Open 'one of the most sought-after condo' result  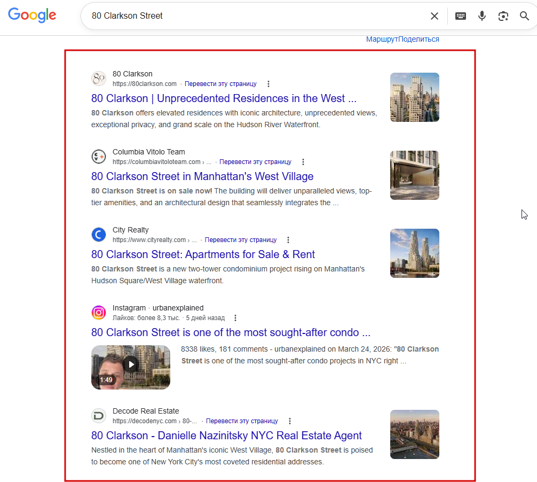coord(231,332)
